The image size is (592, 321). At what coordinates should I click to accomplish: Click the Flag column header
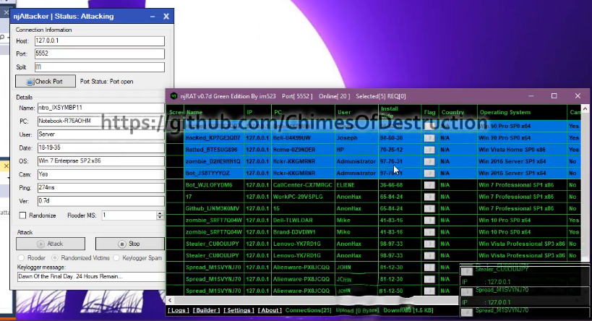click(429, 112)
